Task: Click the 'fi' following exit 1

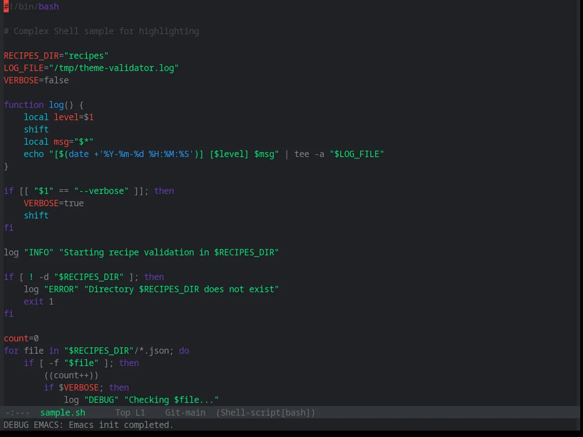Action: coord(9,314)
